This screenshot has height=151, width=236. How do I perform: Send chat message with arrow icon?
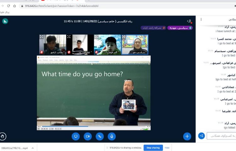pos(201,136)
